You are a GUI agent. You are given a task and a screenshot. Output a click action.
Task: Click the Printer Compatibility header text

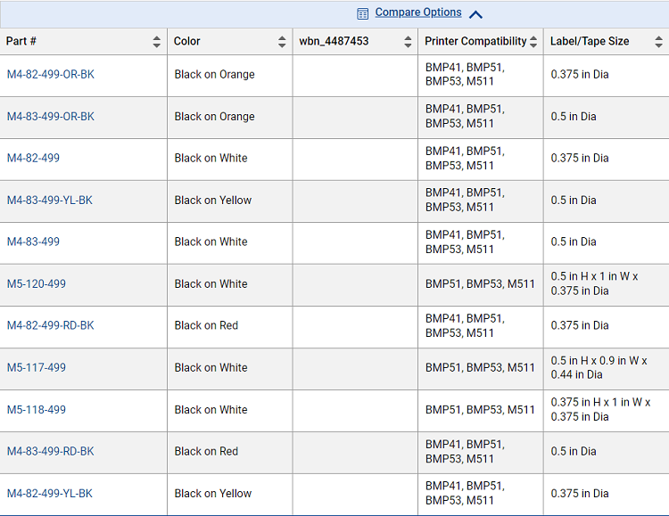[x=475, y=41]
